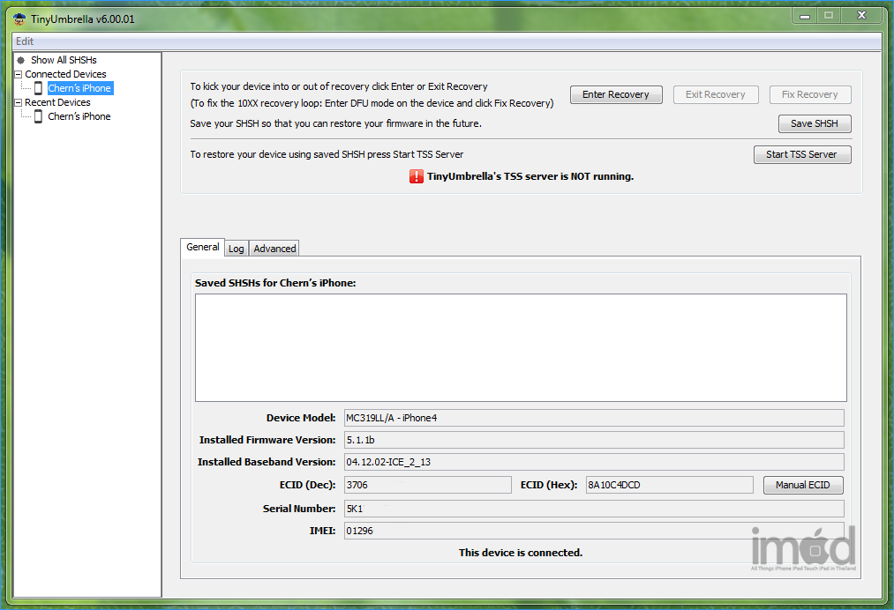
Task: Click phone icon of connected Chern's iPhone
Action: pyautogui.click(x=38, y=88)
